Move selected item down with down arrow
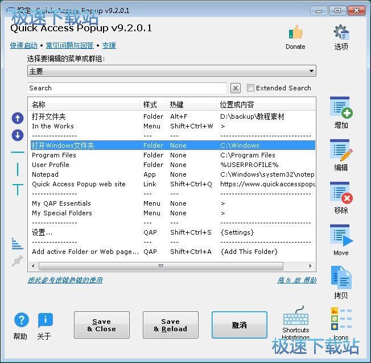 tap(18, 135)
